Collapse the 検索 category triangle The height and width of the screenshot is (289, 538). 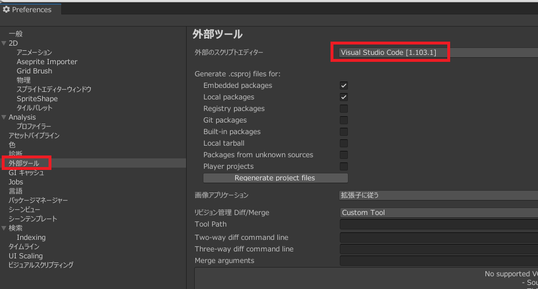point(4,228)
